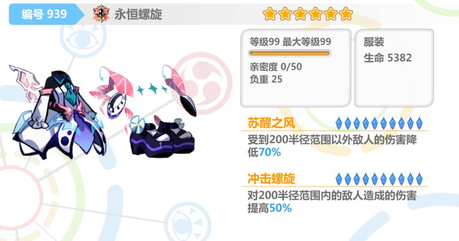Screen dimensions: 459x241
Task: Open the 冲击螺旋 skill title
Action: pyautogui.click(x=271, y=179)
